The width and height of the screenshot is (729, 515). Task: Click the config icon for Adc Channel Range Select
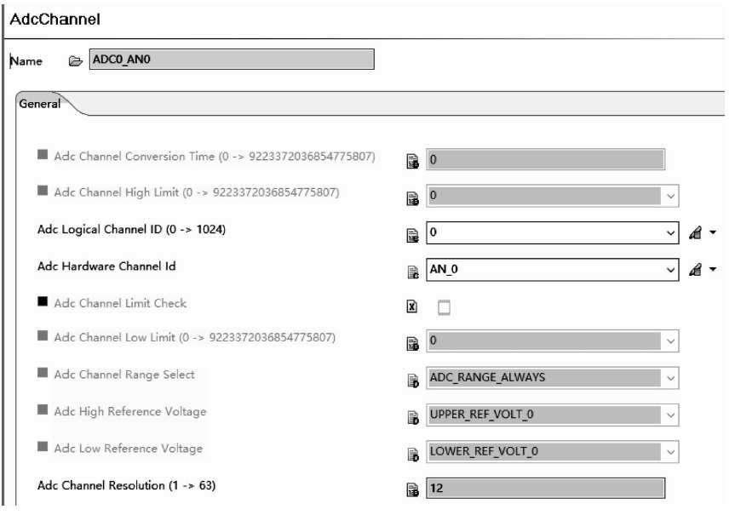(412, 381)
